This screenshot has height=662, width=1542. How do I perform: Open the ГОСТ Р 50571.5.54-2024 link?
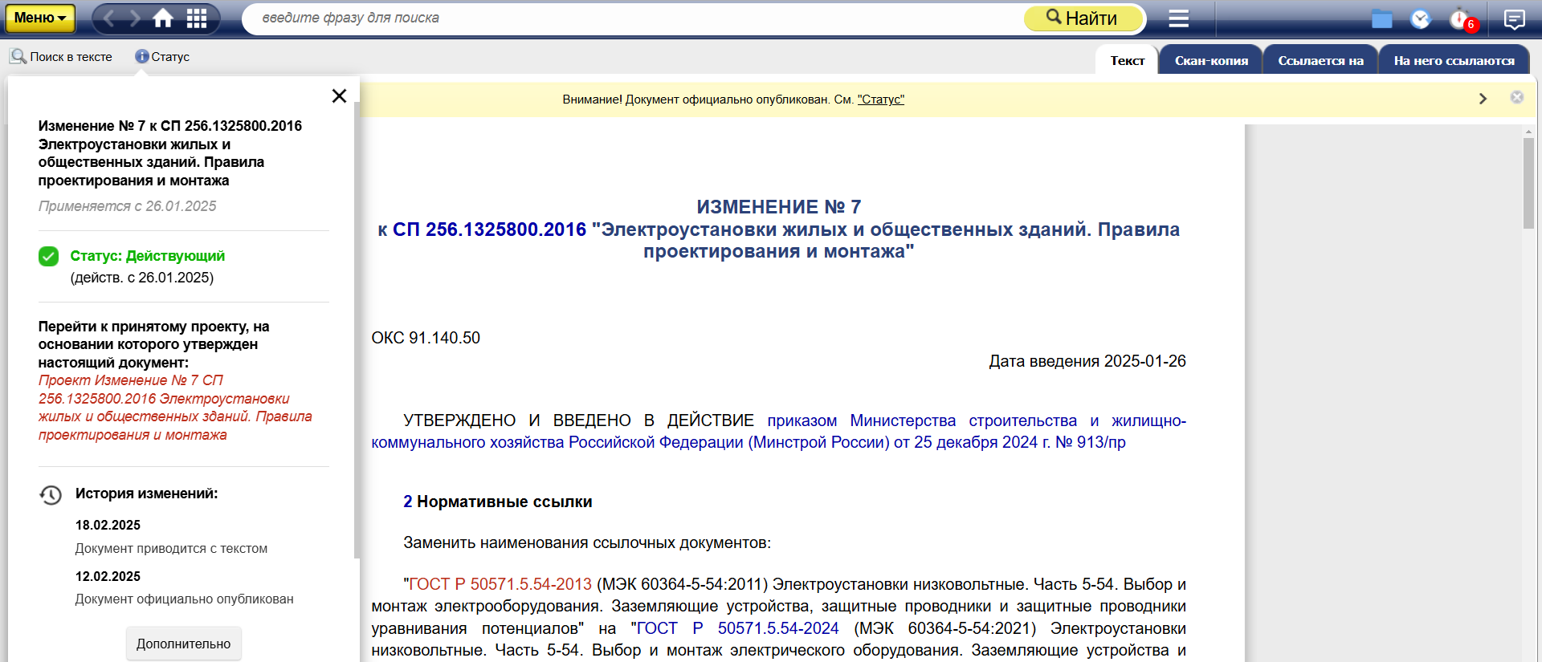pyautogui.click(x=737, y=628)
